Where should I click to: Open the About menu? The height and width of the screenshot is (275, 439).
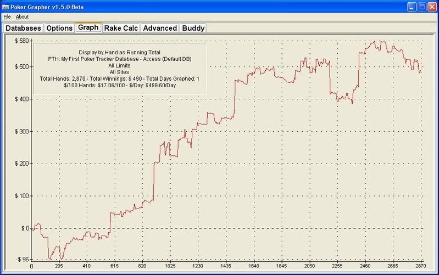click(22, 17)
